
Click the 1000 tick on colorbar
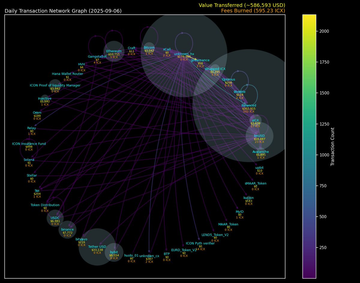[325, 155]
